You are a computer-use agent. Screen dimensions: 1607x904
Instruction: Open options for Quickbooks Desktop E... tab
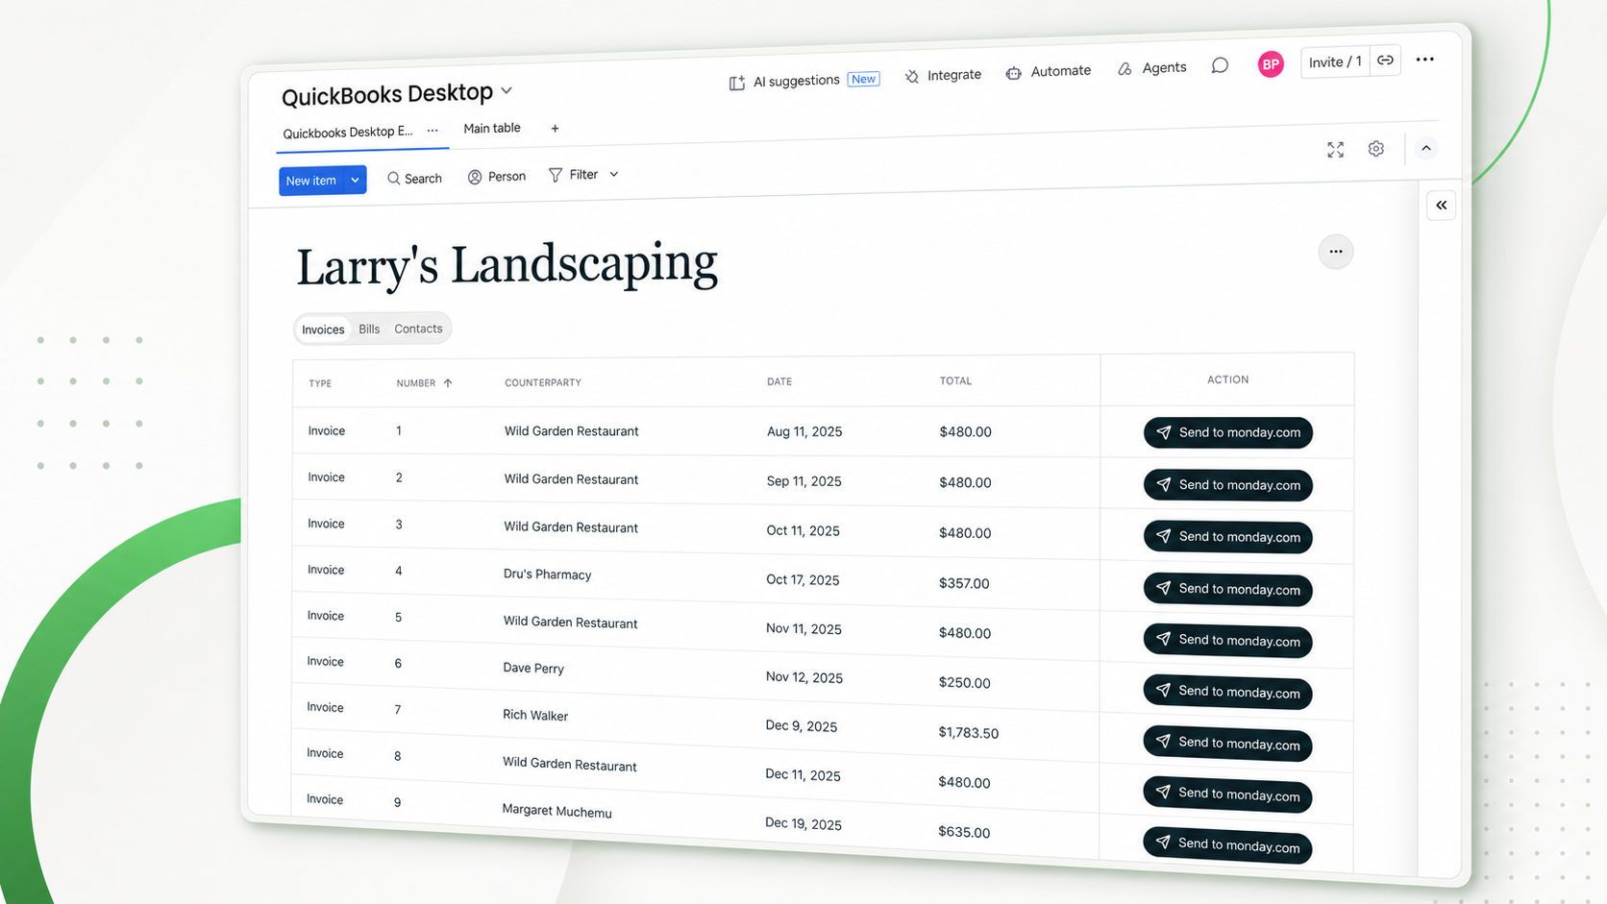(x=433, y=131)
